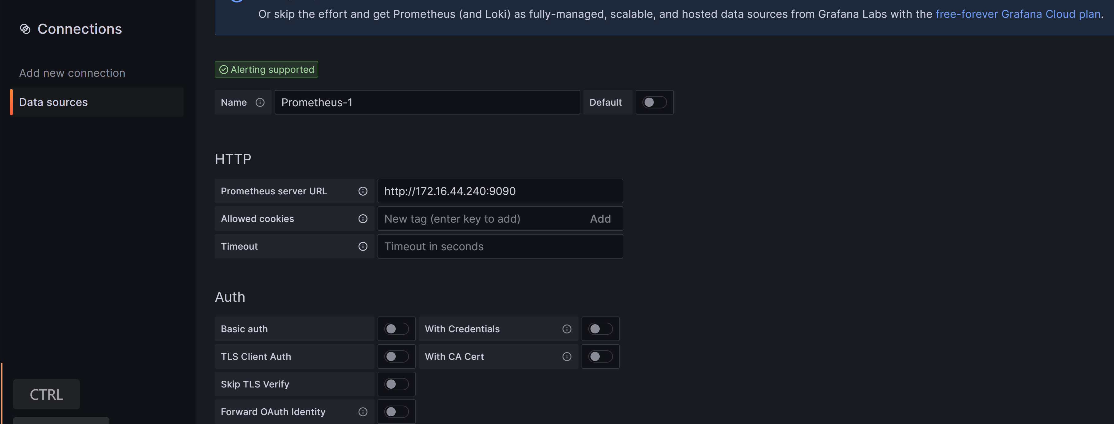Viewport: 1114px width, 424px height.
Task: Open the info tooltip beside Name
Action: point(260,103)
